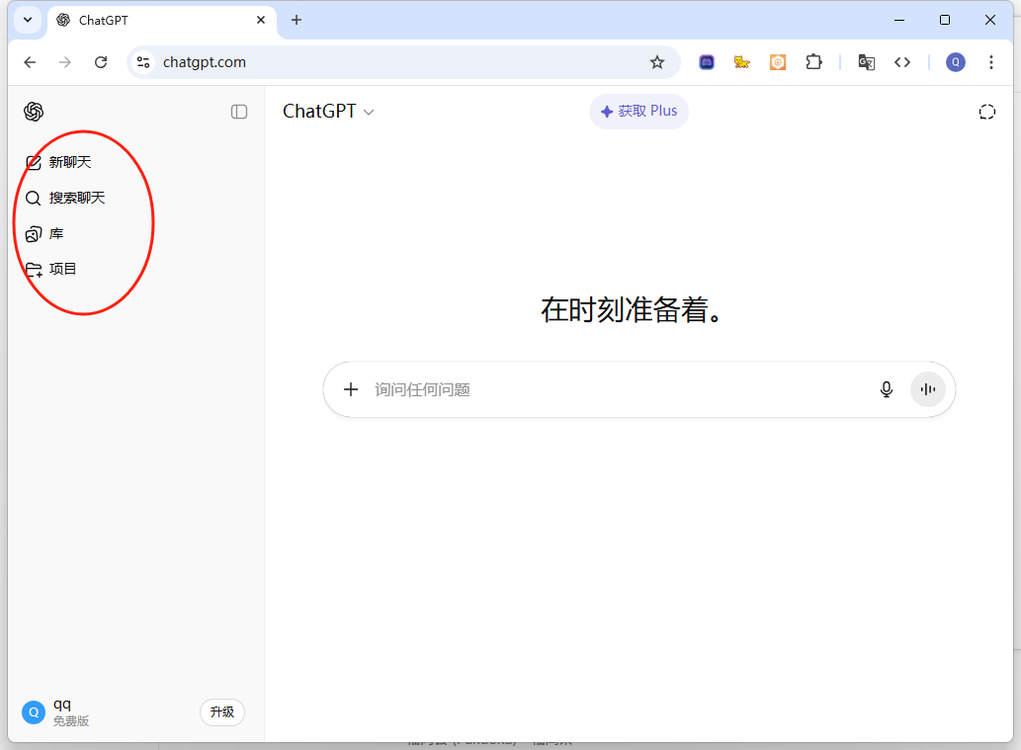Bookmark the page with star icon
This screenshot has width=1021, height=750.
click(657, 62)
